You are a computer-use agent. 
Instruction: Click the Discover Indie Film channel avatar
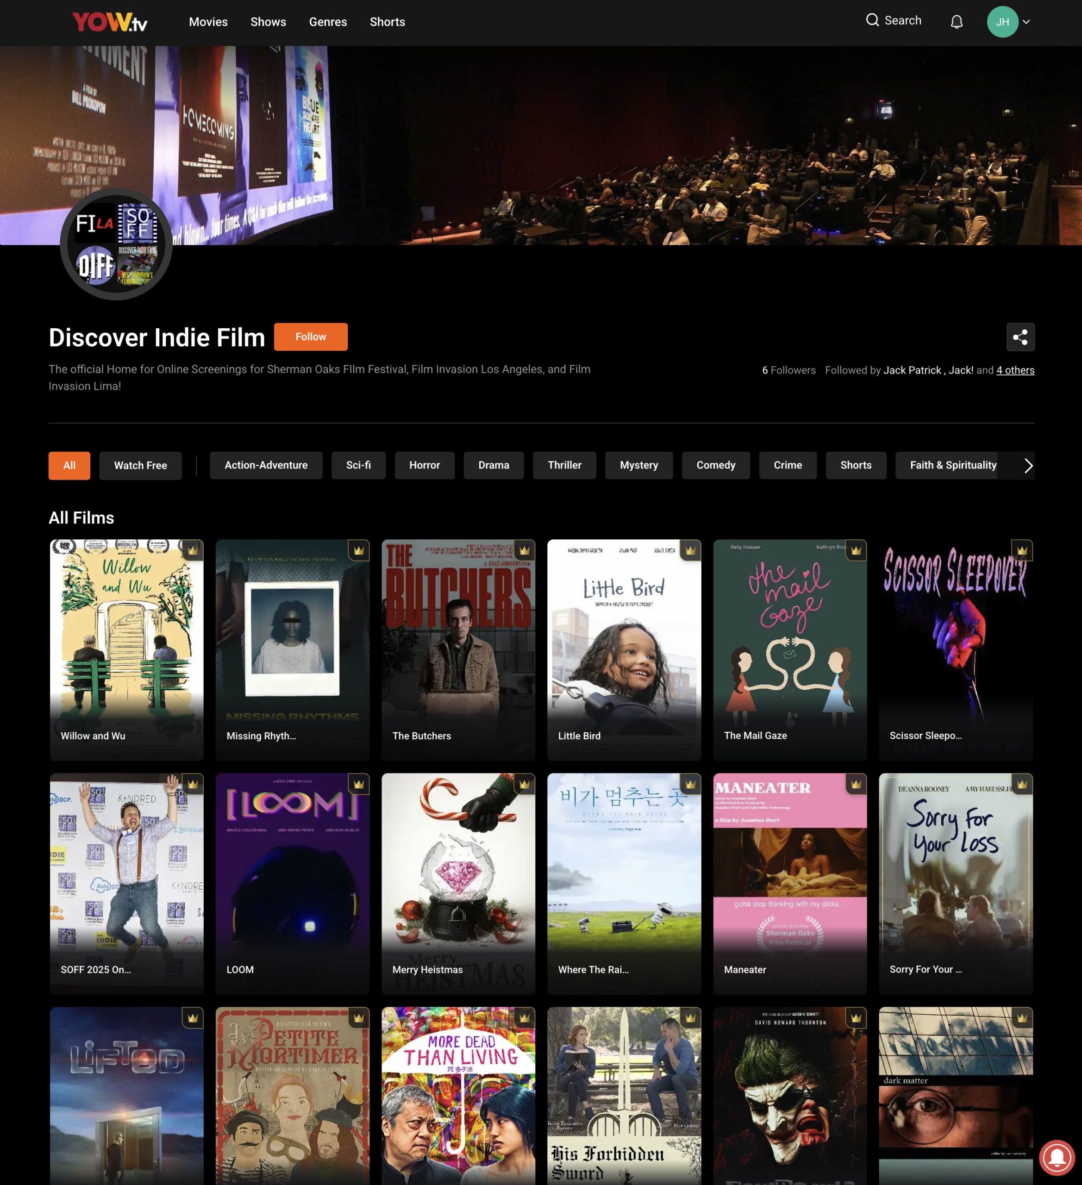pyautogui.click(x=116, y=243)
